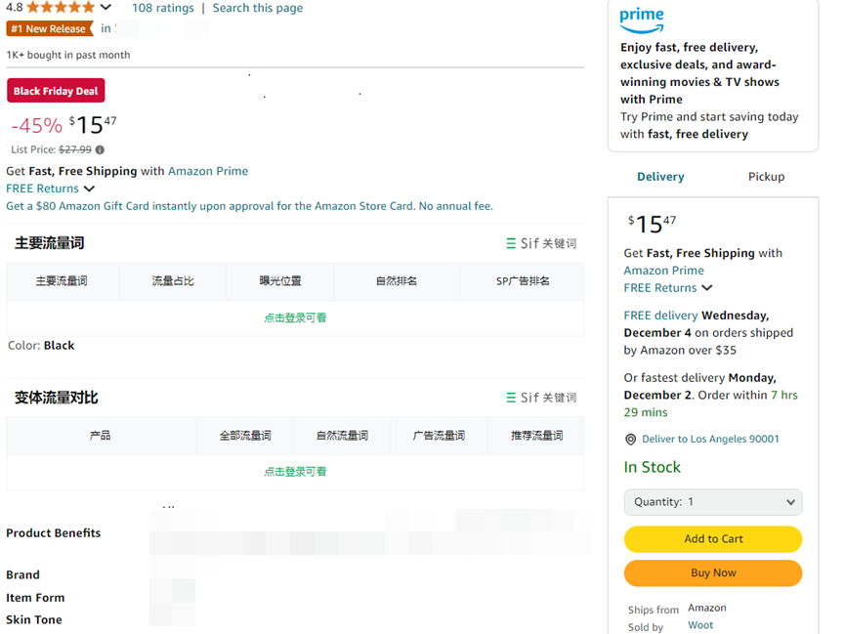Click the Amazon ships-from link
Viewport: 845px width, 634px height.
point(707,609)
